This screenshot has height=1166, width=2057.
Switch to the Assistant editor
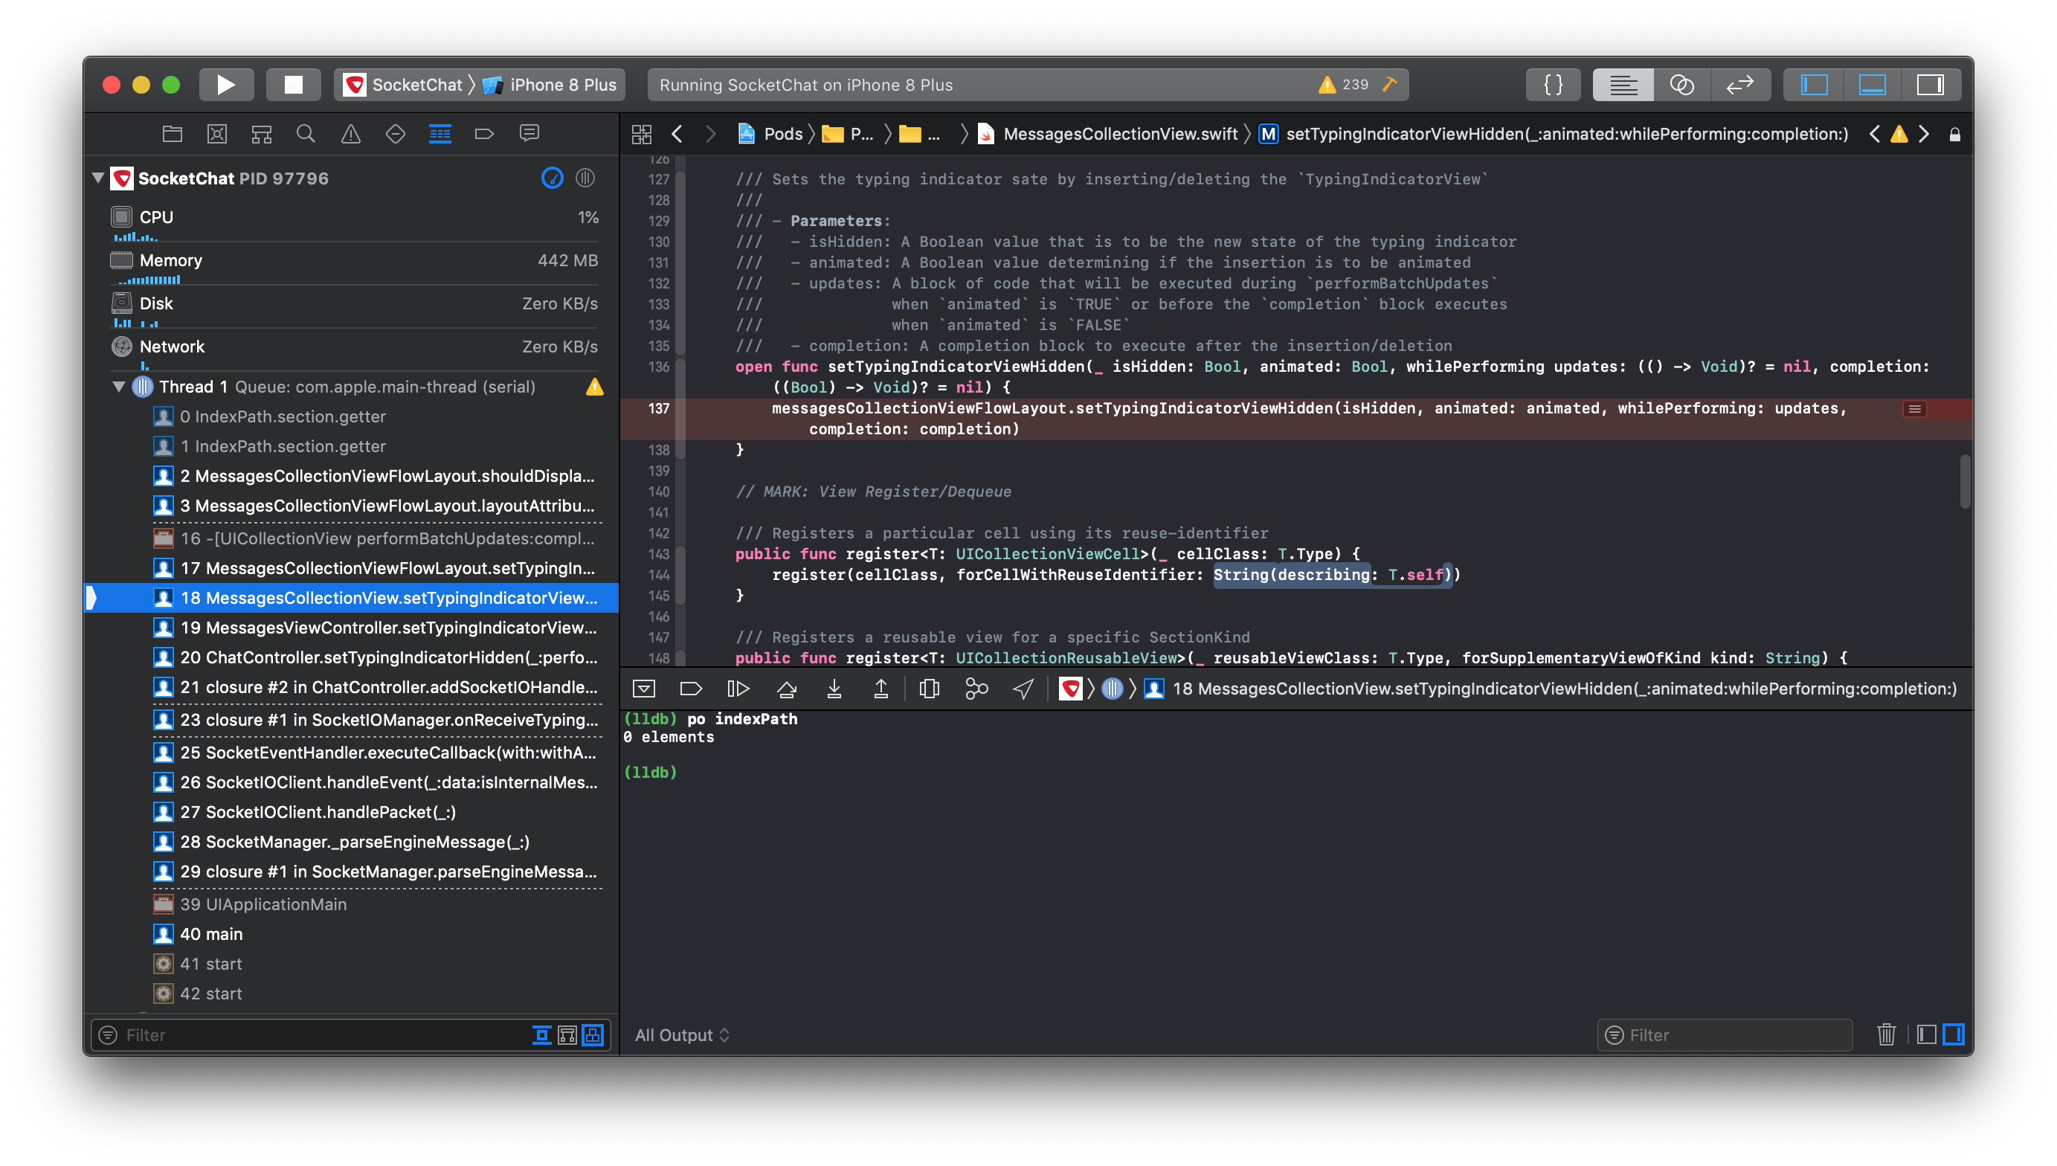[1681, 85]
